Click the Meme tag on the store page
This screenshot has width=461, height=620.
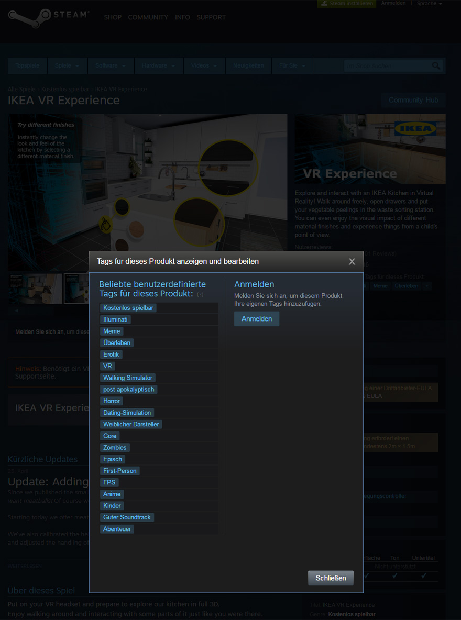point(380,286)
